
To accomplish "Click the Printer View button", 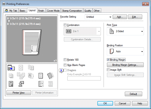I will tap(19, 93).
